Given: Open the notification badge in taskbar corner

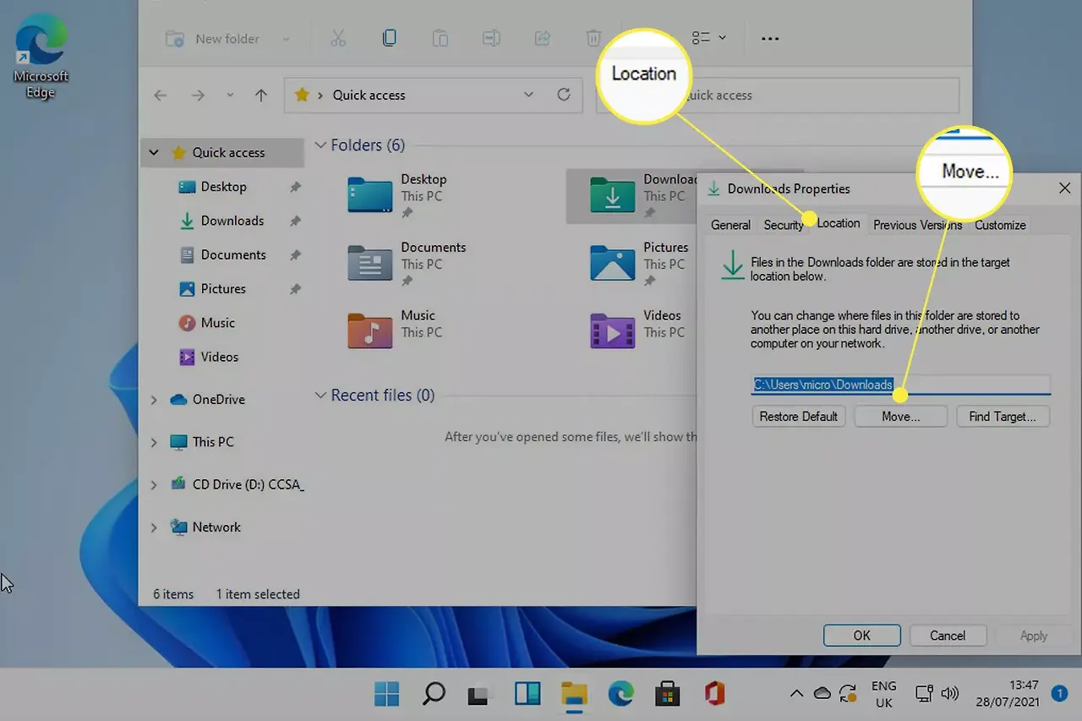Looking at the screenshot, I should click(1058, 693).
